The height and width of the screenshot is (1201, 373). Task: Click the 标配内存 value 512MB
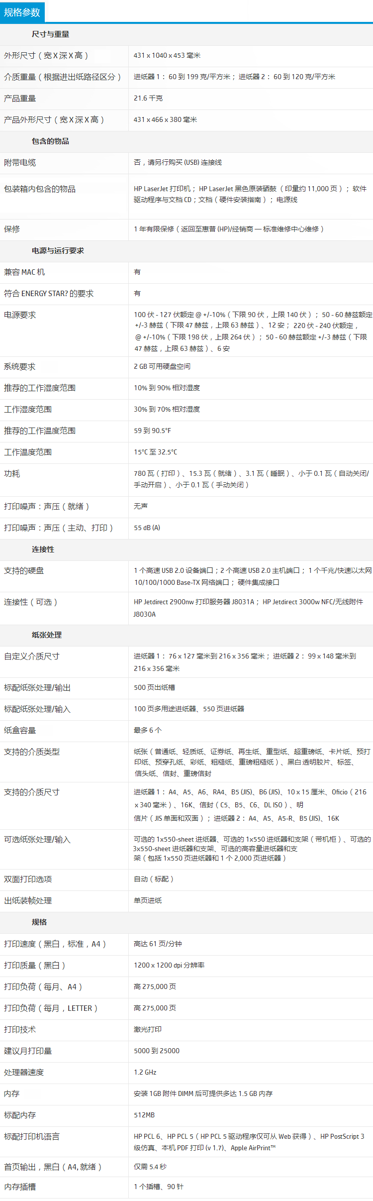[x=144, y=1115]
